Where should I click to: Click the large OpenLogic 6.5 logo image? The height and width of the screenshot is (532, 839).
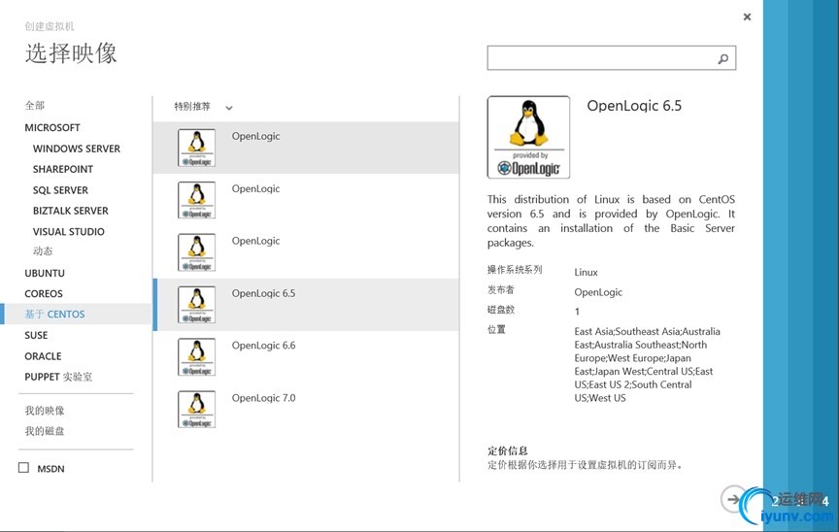click(x=528, y=138)
